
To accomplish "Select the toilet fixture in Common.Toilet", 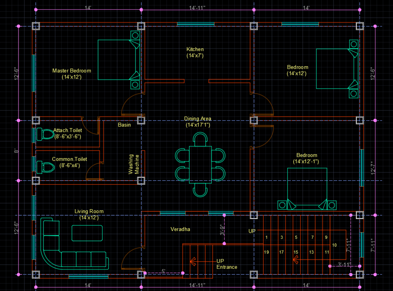I will (46, 167).
